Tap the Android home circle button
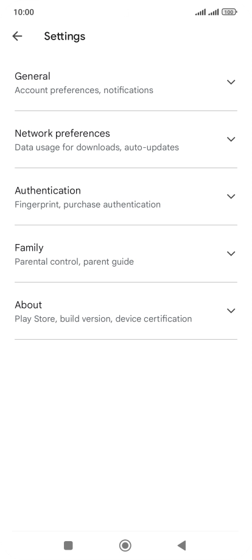The width and height of the screenshot is (252, 560). (x=125, y=545)
